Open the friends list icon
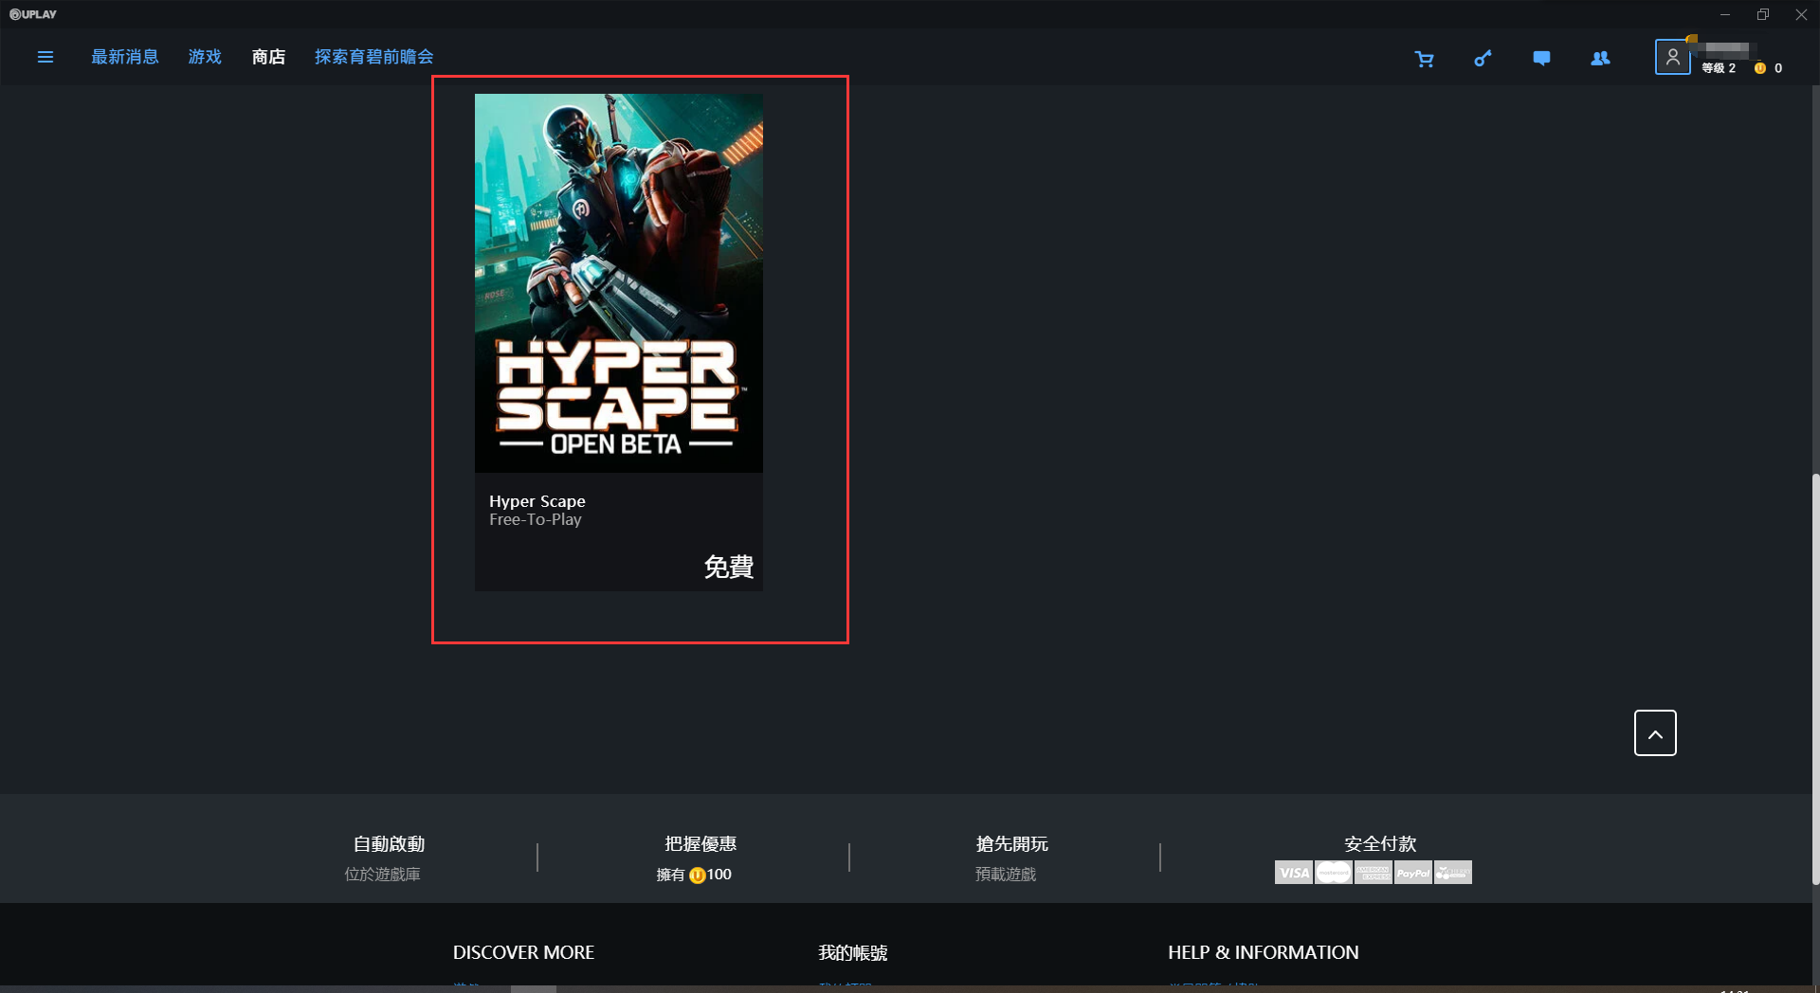This screenshot has width=1820, height=993. click(1600, 59)
